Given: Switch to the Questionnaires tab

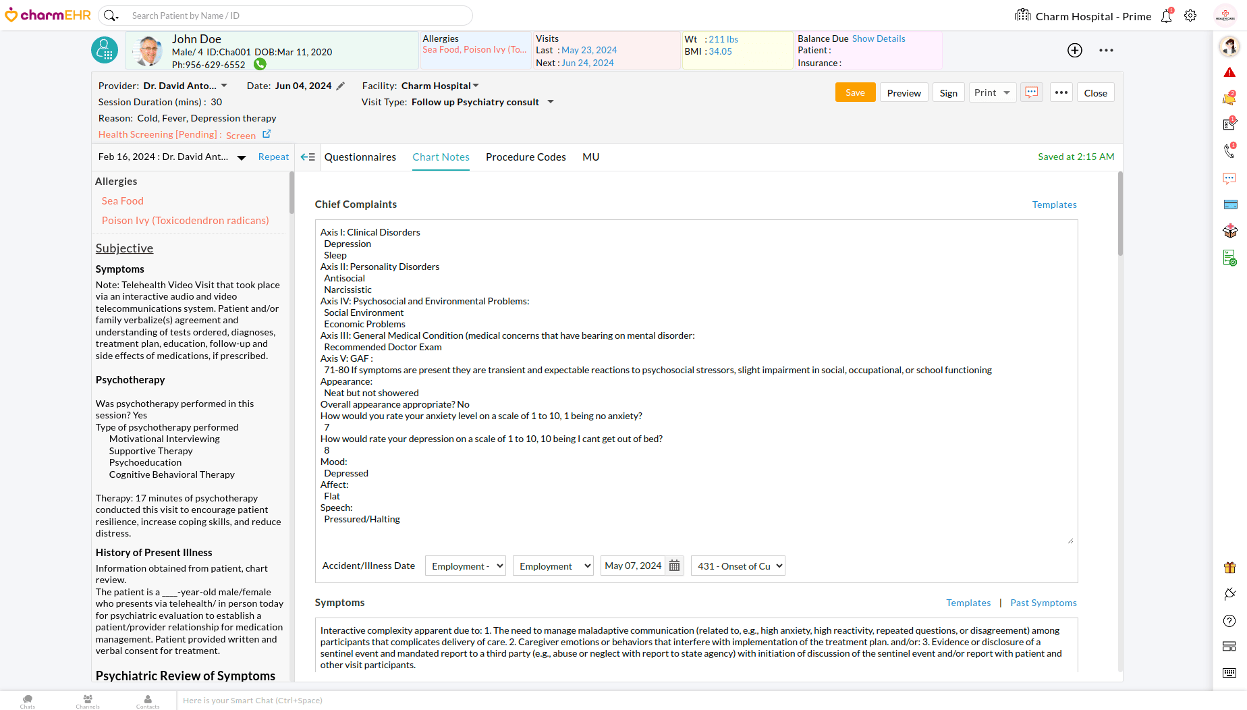Looking at the screenshot, I should tap(360, 157).
